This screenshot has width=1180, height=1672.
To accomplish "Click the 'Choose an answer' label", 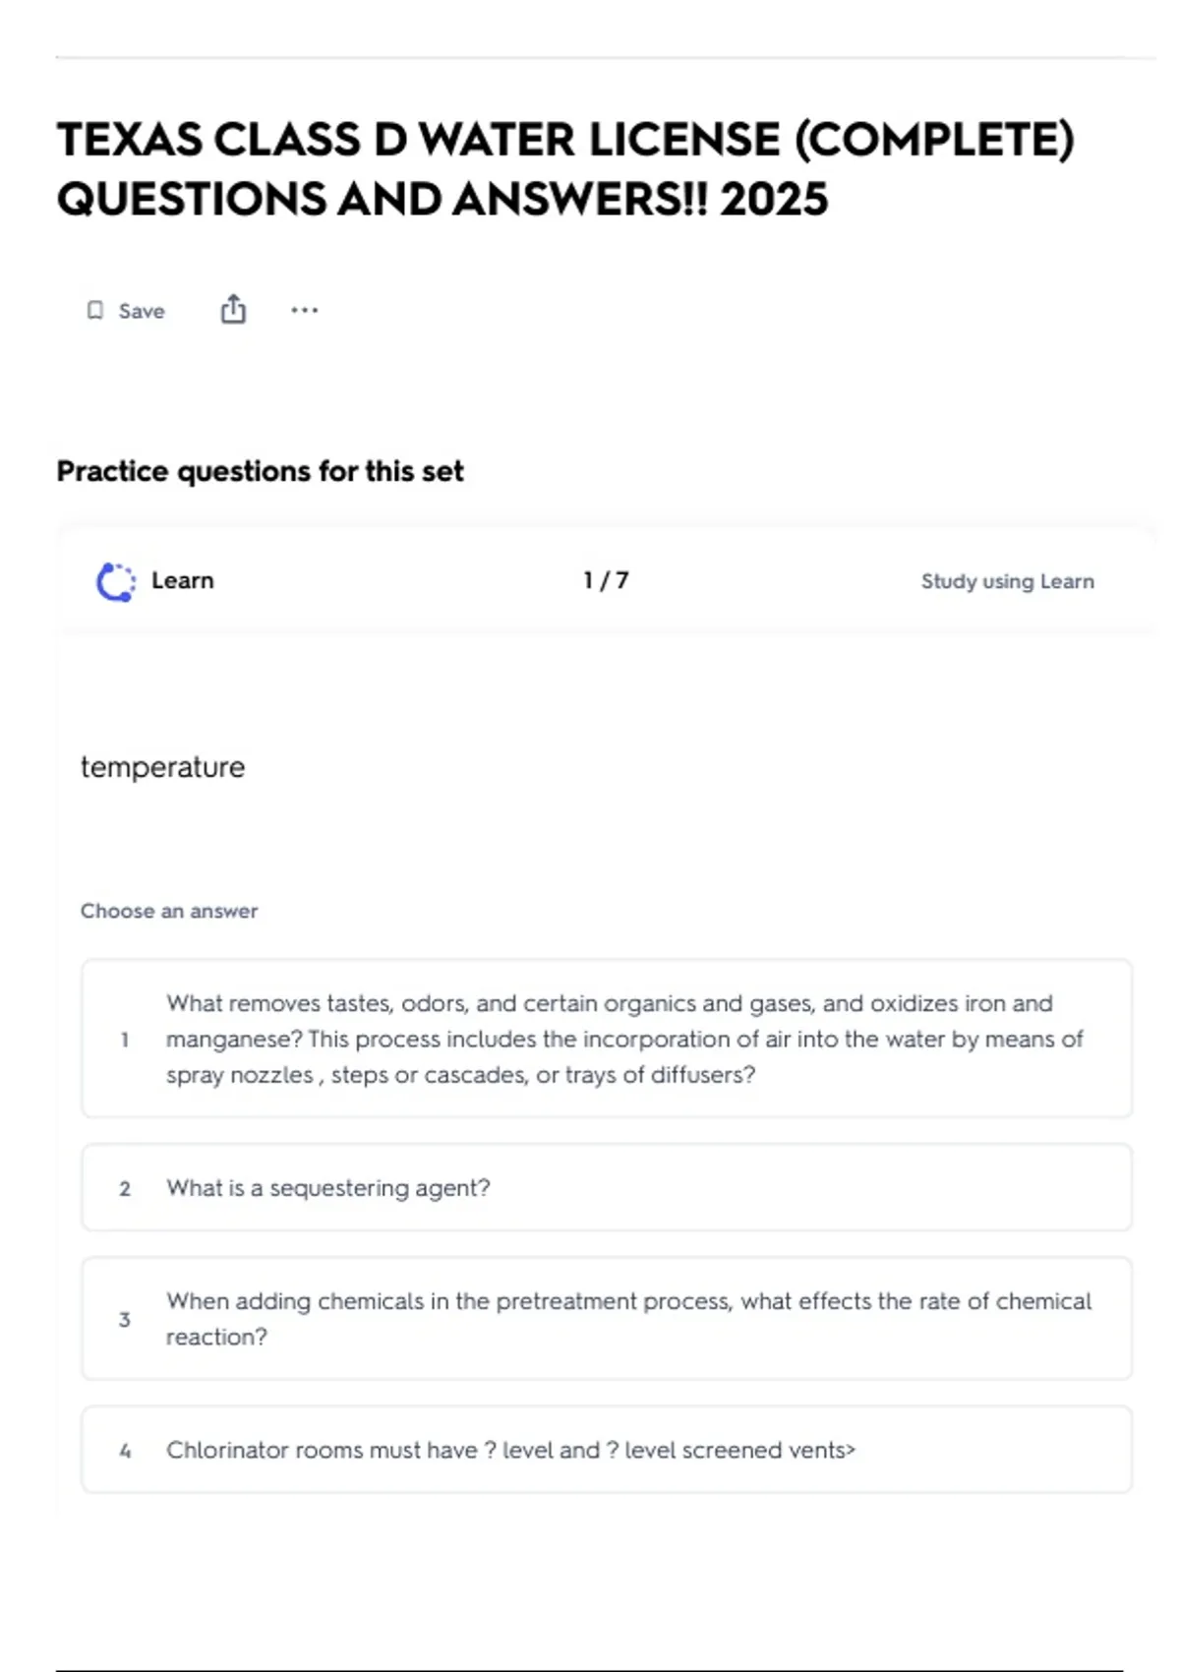I will tap(169, 911).
